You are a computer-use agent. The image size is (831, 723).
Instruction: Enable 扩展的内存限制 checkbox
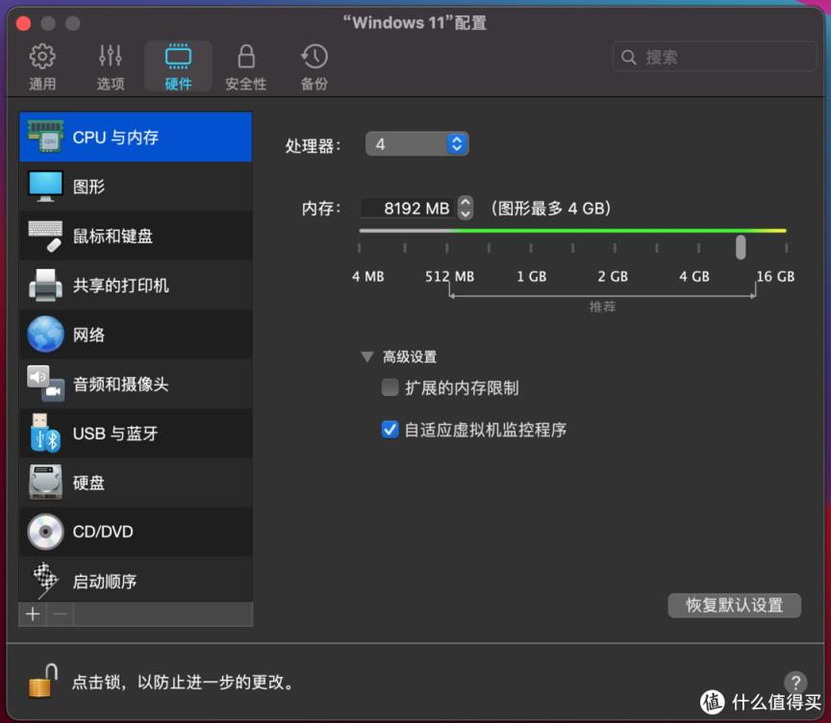390,388
